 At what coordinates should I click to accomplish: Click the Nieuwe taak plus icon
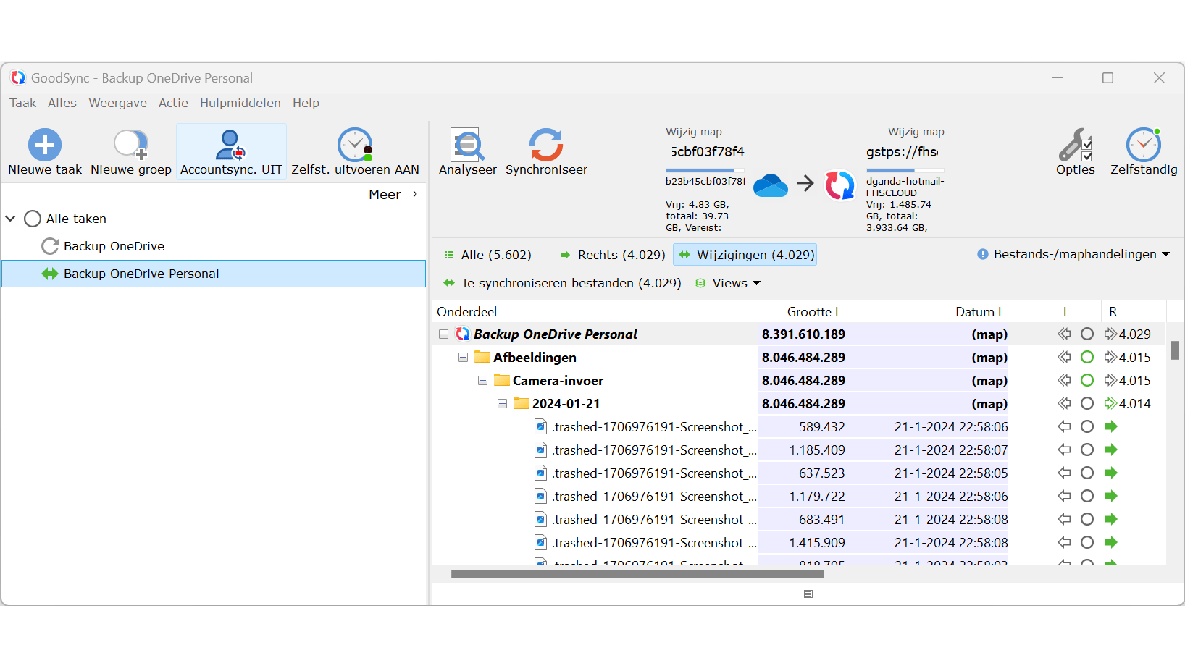pos(45,145)
